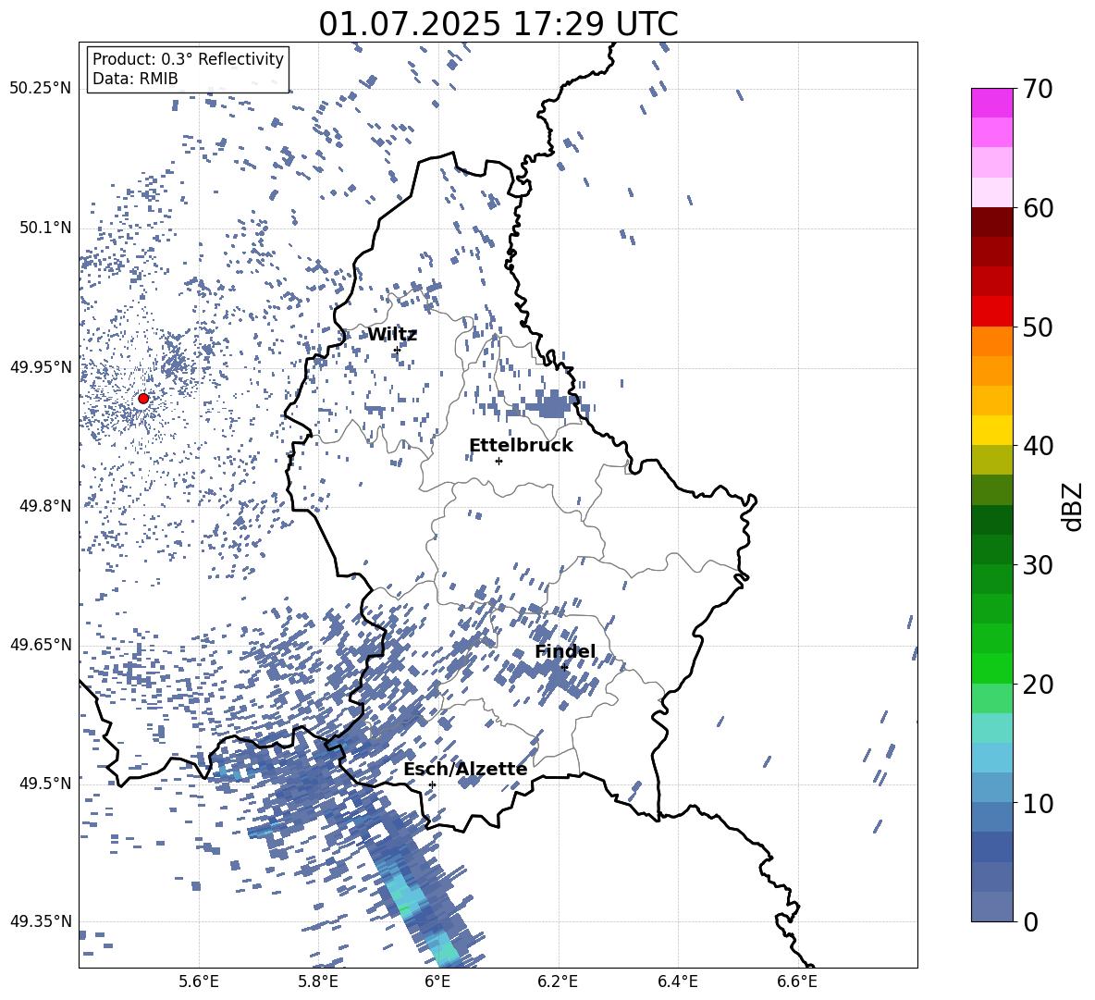Screen dimensions: 1095x1000
Task: Click the 50.25°N latitude label
Action: click(41, 88)
